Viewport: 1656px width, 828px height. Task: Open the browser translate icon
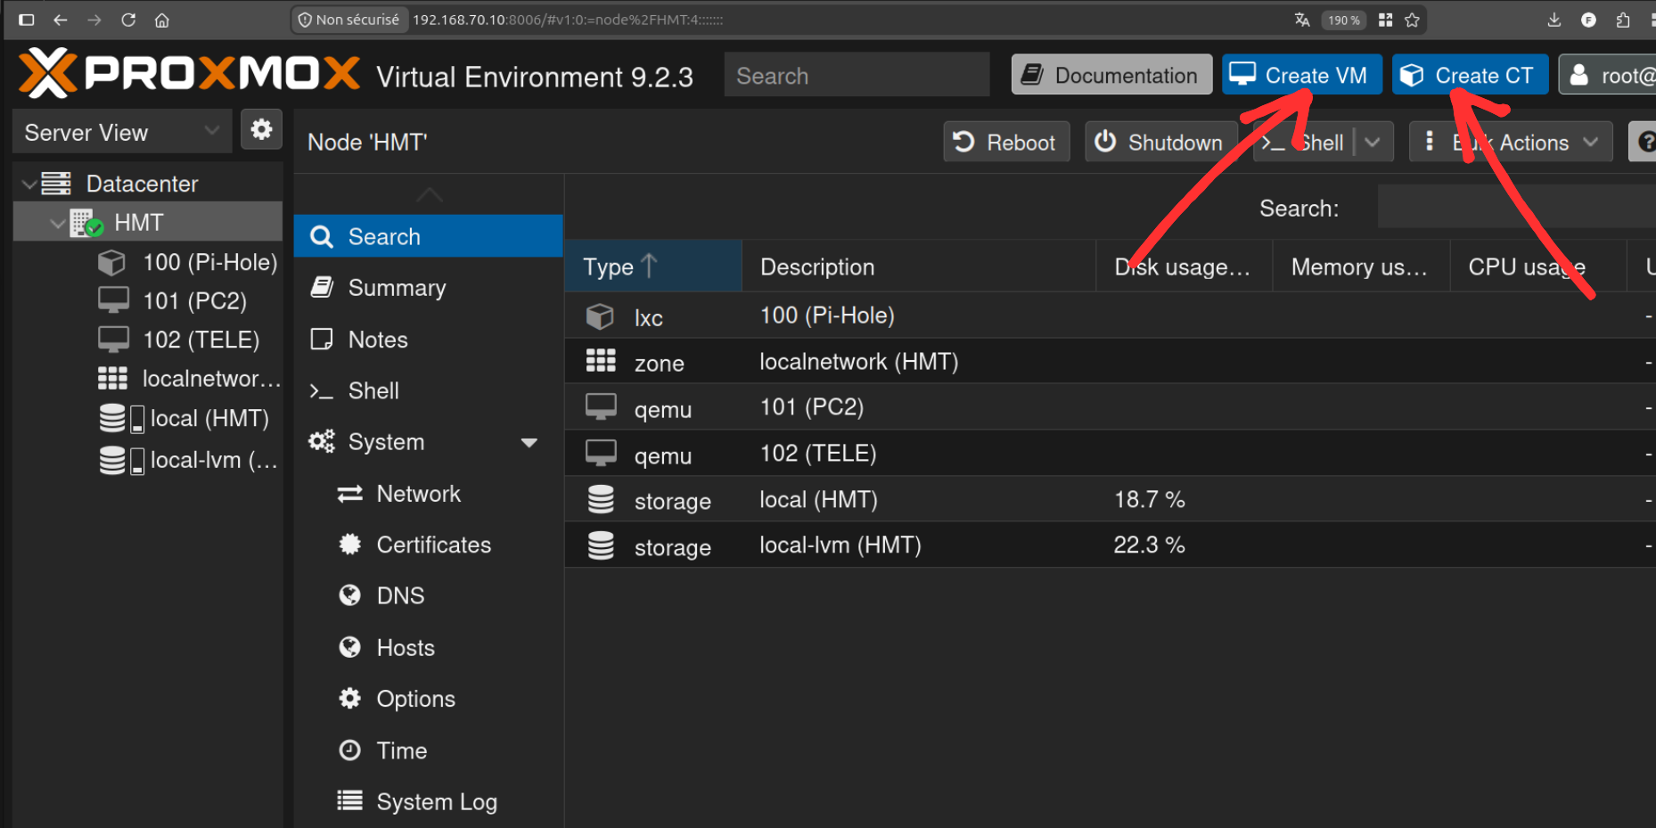point(1302,20)
